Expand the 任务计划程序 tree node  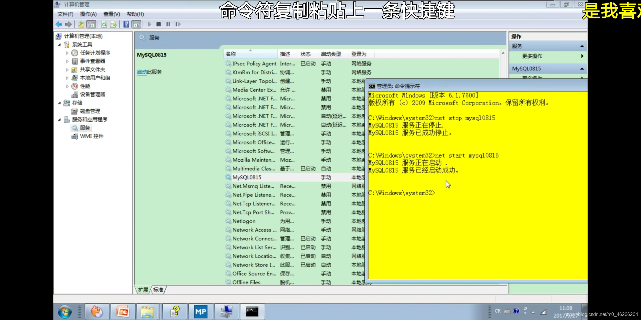tap(67, 53)
